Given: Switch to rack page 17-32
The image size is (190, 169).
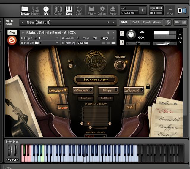Looking at the screenshot, I should coord(135,23).
